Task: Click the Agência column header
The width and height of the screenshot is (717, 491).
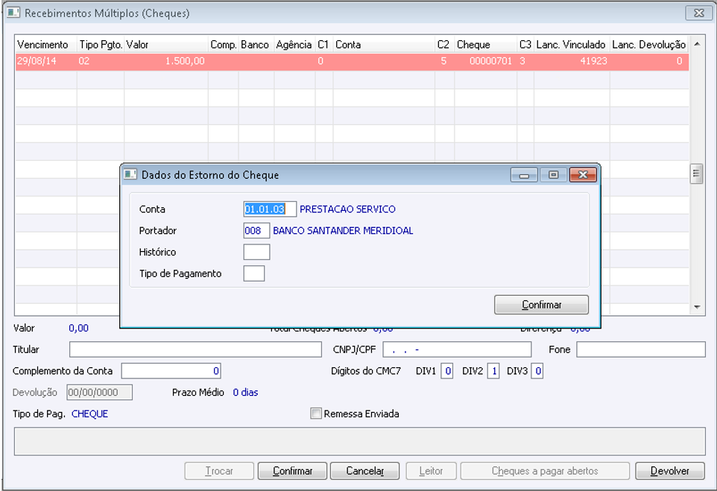Action: pos(294,45)
